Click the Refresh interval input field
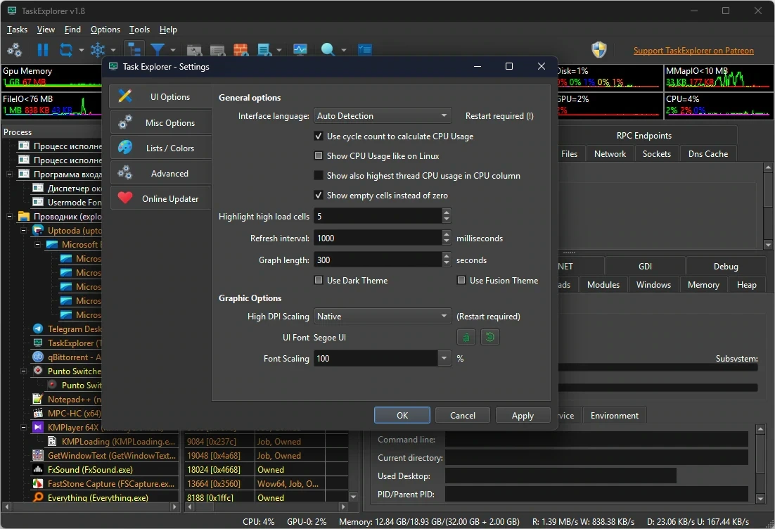The image size is (775, 529). (378, 238)
